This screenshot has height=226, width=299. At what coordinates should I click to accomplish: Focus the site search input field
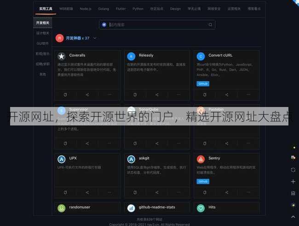tap(157, 24)
